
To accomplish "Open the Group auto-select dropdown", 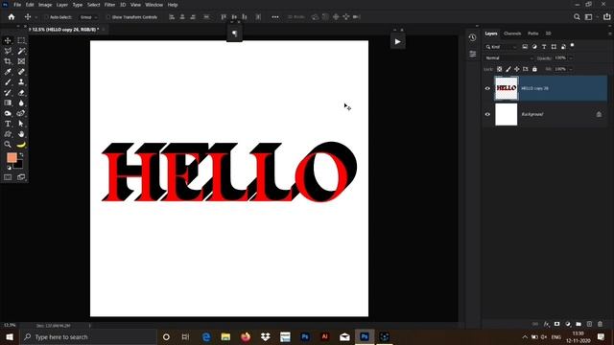I will pyautogui.click(x=88, y=17).
